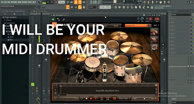Open the snap (none) dropdown

(92, 7)
